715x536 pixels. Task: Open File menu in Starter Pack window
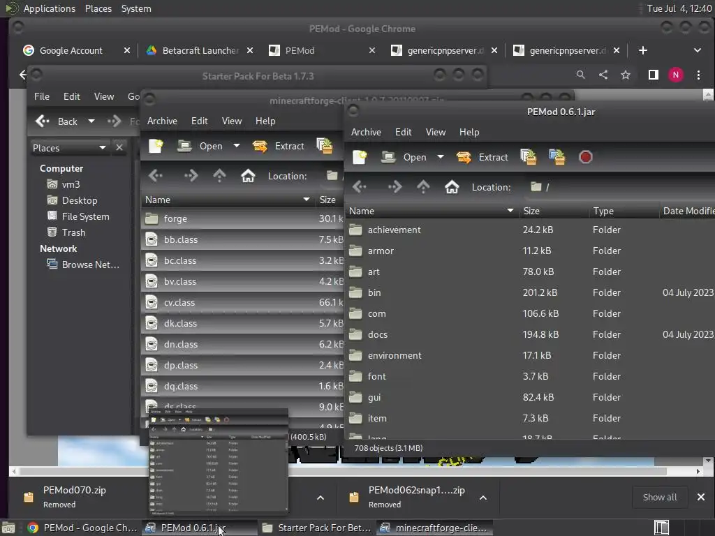41,96
